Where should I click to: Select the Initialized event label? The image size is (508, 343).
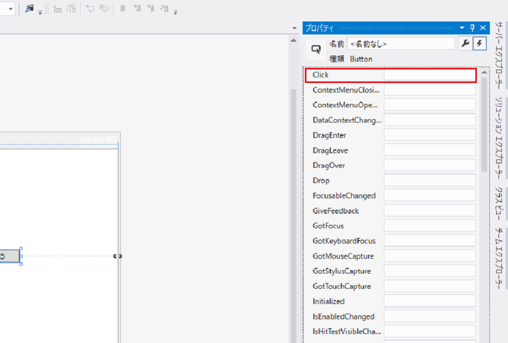point(329,301)
